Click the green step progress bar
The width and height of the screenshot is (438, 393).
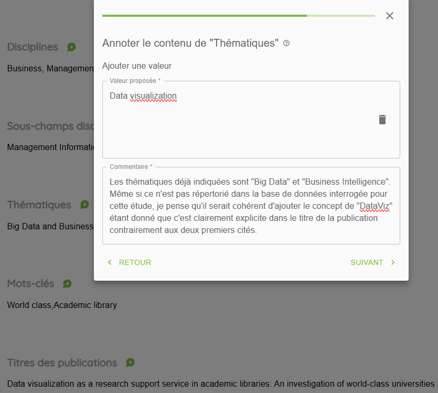(239, 16)
